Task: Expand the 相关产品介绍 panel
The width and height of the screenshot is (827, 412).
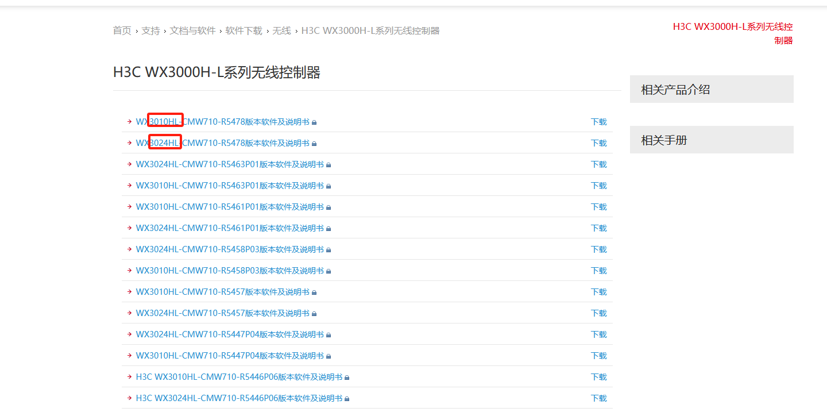Action: pyautogui.click(x=712, y=89)
